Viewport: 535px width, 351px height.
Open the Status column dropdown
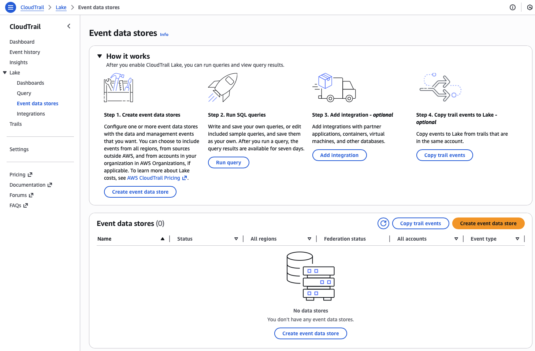(x=236, y=239)
